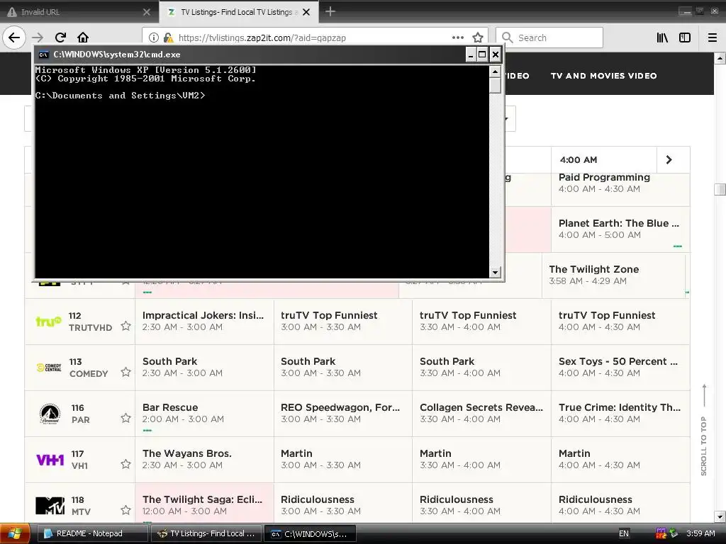Screen dimensions: 726x544
Task: Click the VH1 channel logo
Action: (50, 459)
